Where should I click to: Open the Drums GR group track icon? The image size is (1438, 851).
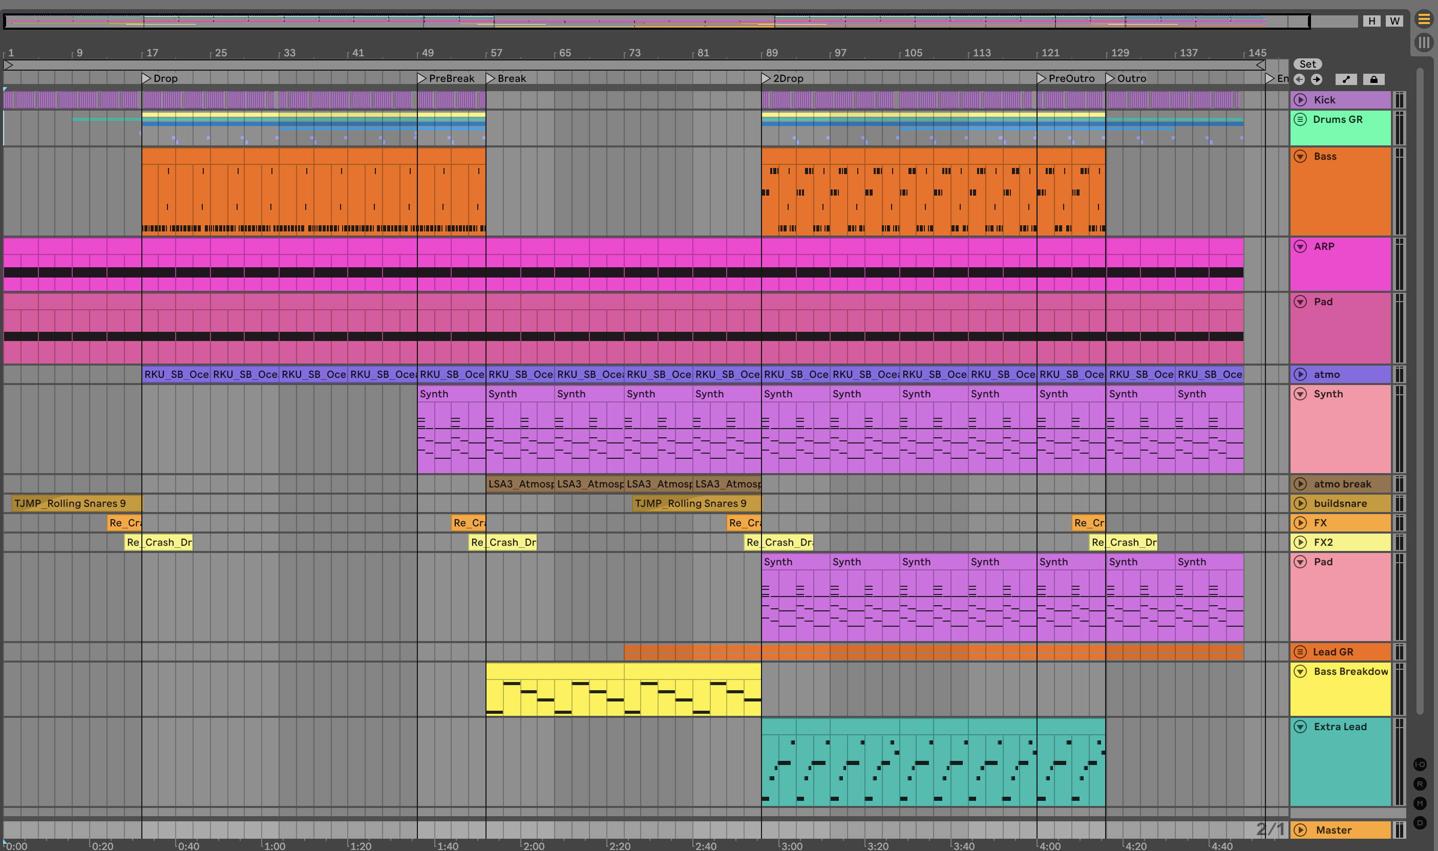[x=1300, y=119]
